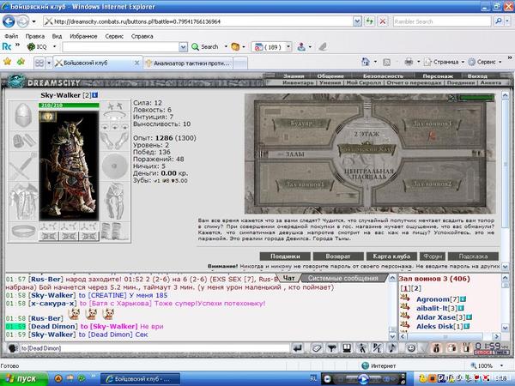Viewport: 515px width, 386px height.
Task: Click the empty necklace slot
Action: [x=115, y=115]
